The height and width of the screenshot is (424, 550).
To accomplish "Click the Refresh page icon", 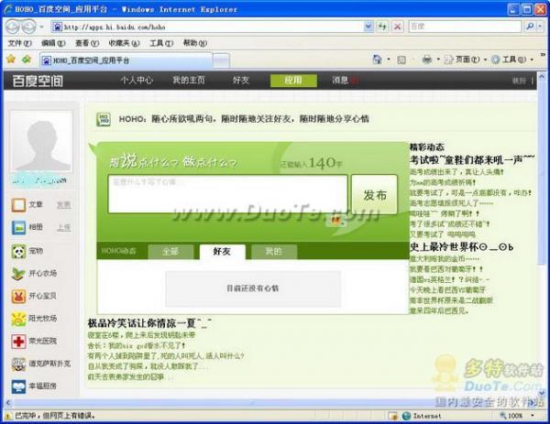I will [382, 27].
